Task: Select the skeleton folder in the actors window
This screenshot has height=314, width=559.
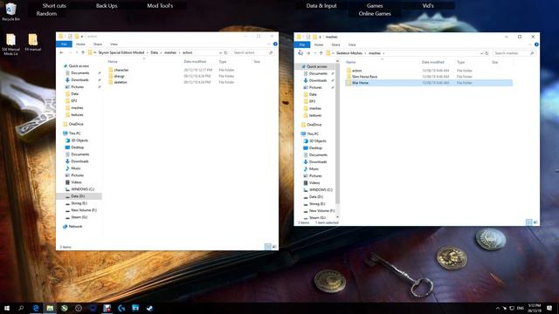Action: (121, 82)
